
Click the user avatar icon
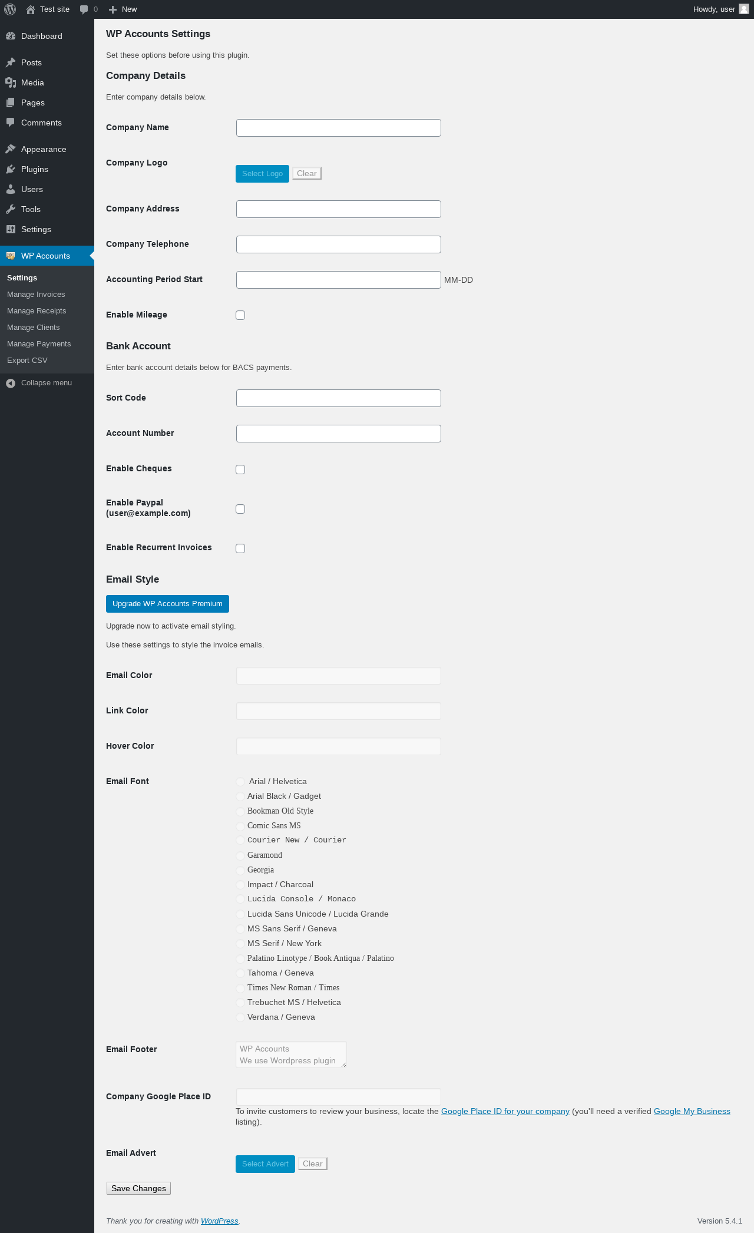pyautogui.click(x=743, y=9)
